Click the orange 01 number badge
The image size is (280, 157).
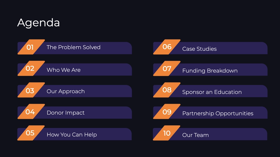tap(31, 47)
